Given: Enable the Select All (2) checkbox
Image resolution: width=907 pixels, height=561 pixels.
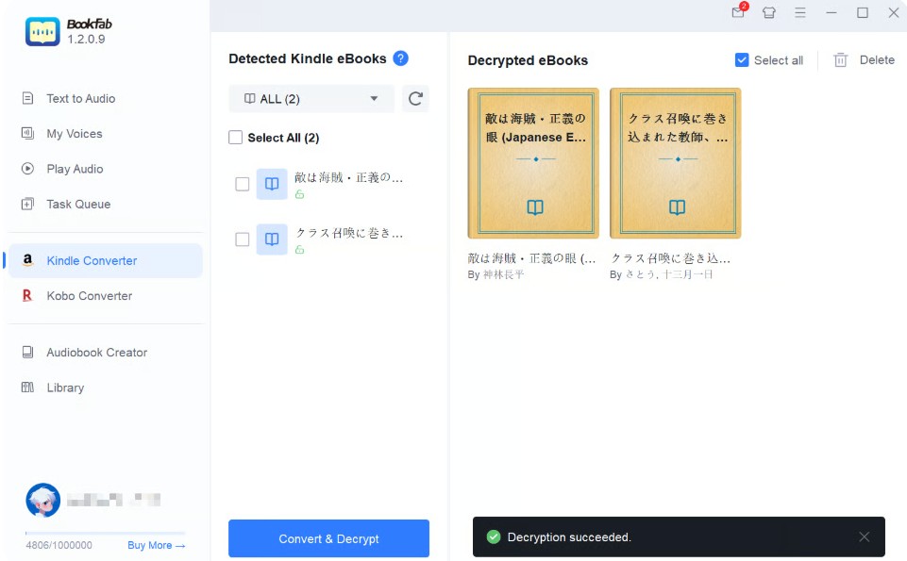Looking at the screenshot, I should tap(235, 138).
